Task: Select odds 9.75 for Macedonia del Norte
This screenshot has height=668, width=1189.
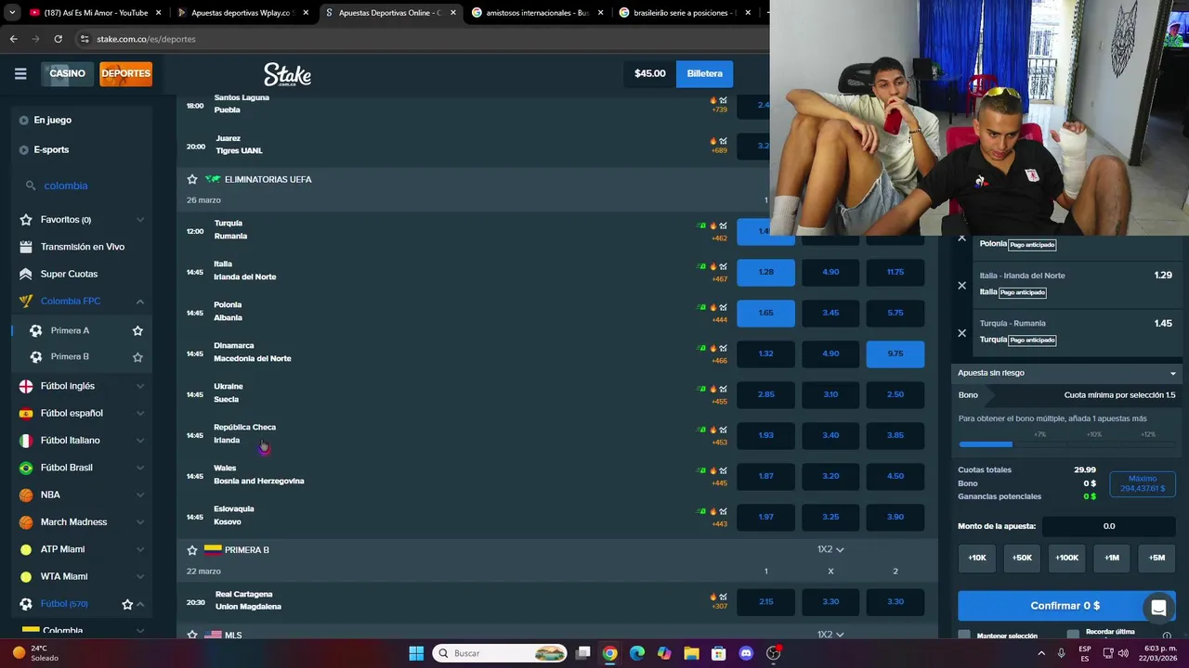Action: click(x=895, y=353)
